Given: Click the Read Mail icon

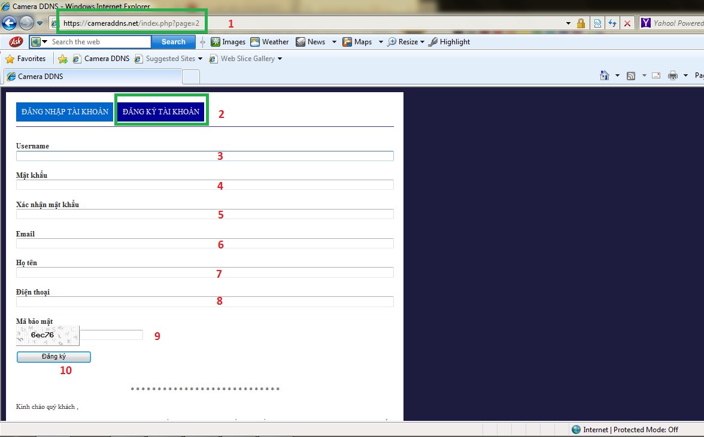Looking at the screenshot, I should click(656, 75).
